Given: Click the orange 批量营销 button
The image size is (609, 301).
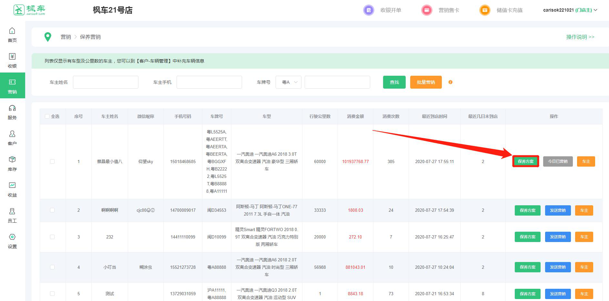Looking at the screenshot, I should coord(426,82).
